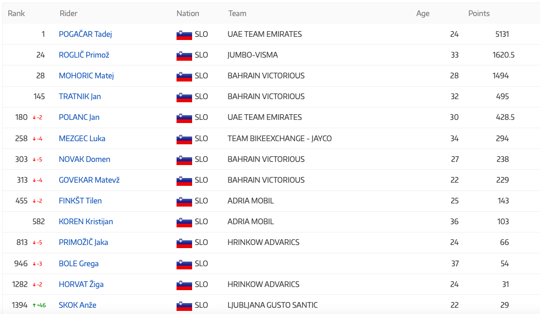Open POLANC Jan rider link
Viewport: 540px width, 314px height.
click(79, 117)
